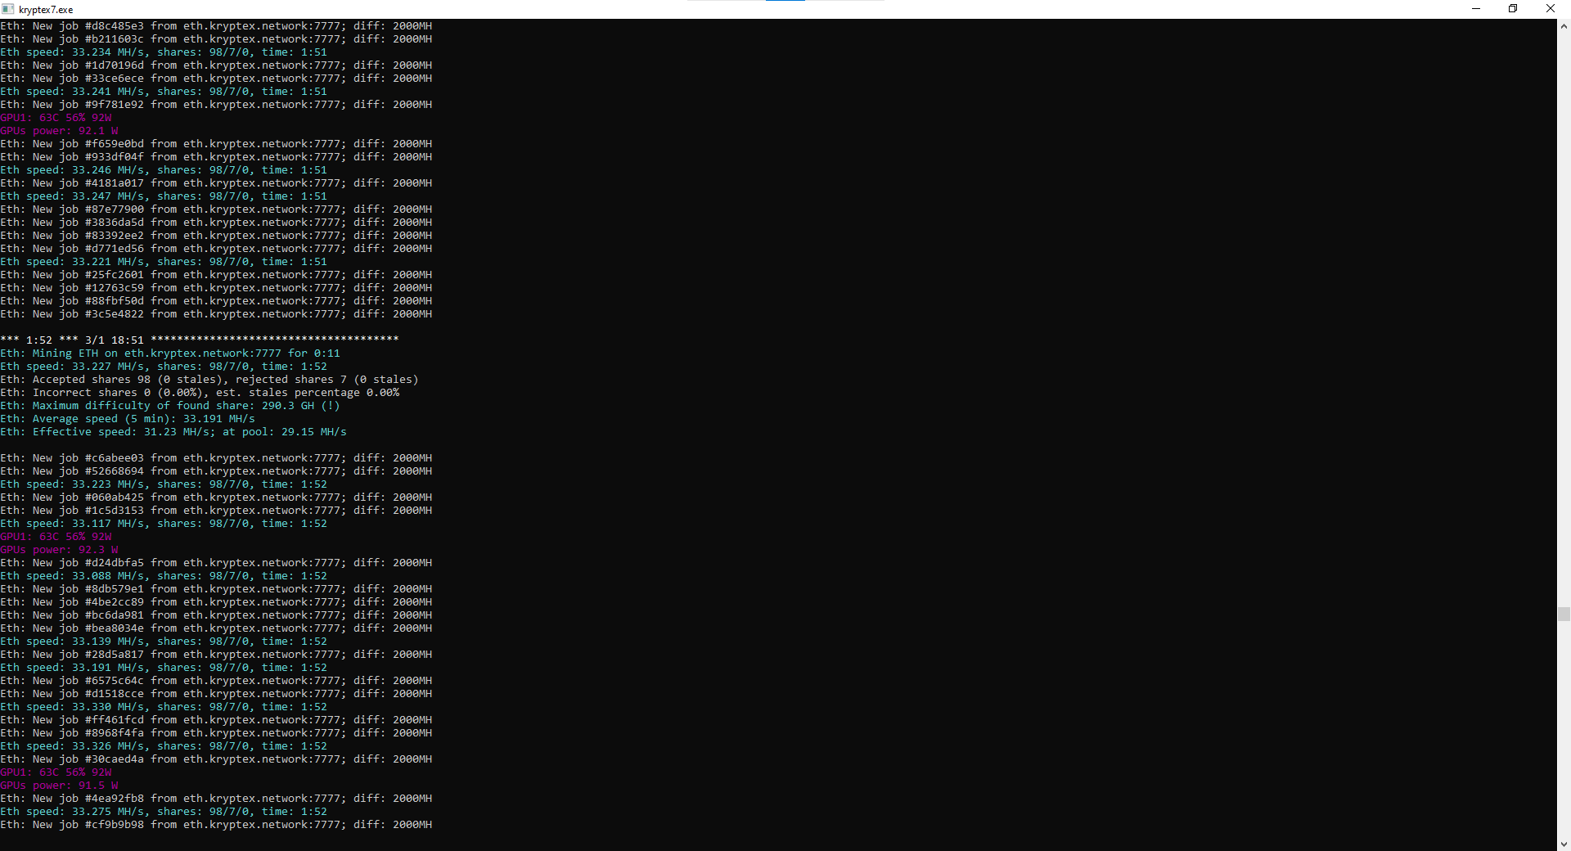Click the Eth speed 33.139 MH/s line
This screenshot has width=1571, height=851.
(164, 642)
